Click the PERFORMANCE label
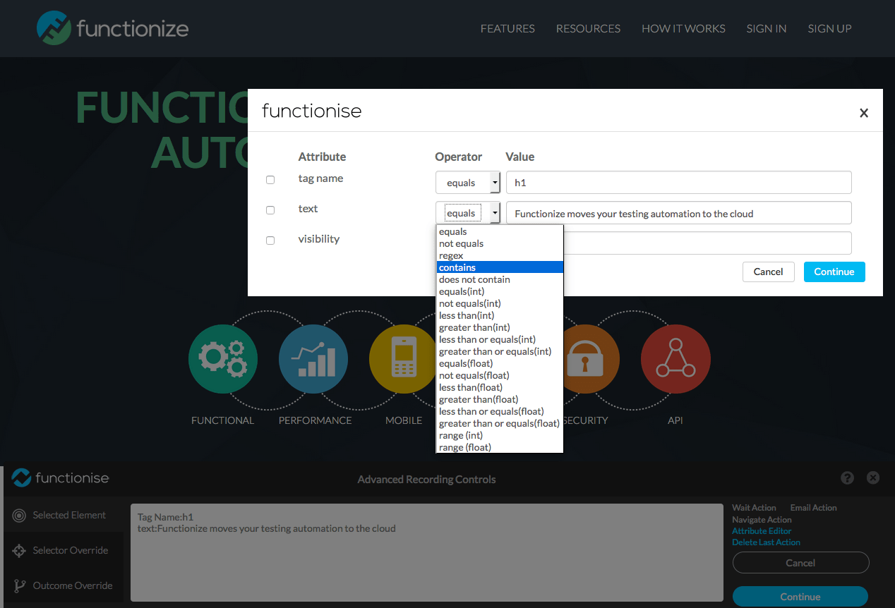The image size is (895, 608). tap(315, 420)
